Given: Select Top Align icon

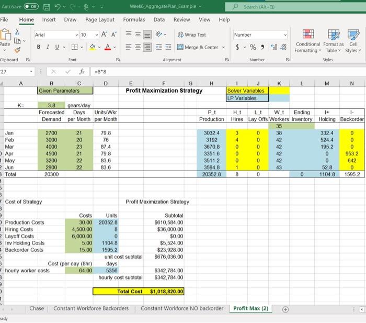Looking at the screenshot, I should point(129,35).
